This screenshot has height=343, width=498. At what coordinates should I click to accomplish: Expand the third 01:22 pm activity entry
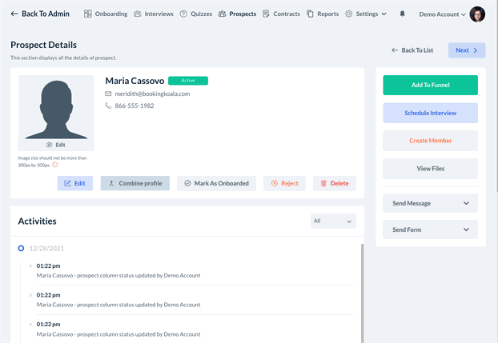[x=30, y=324]
